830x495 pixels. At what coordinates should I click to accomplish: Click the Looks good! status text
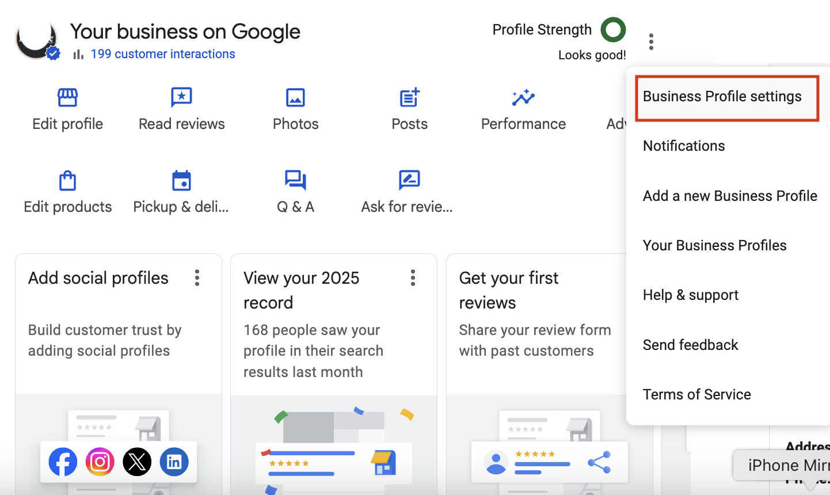tap(592, 55)
